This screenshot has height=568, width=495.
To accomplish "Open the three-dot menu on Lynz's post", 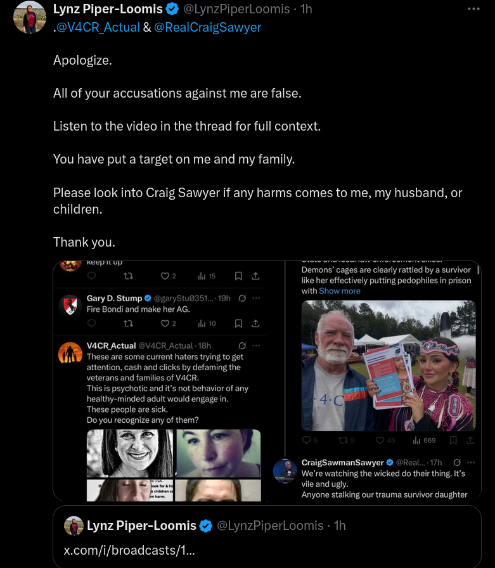I will click(473, 9).
